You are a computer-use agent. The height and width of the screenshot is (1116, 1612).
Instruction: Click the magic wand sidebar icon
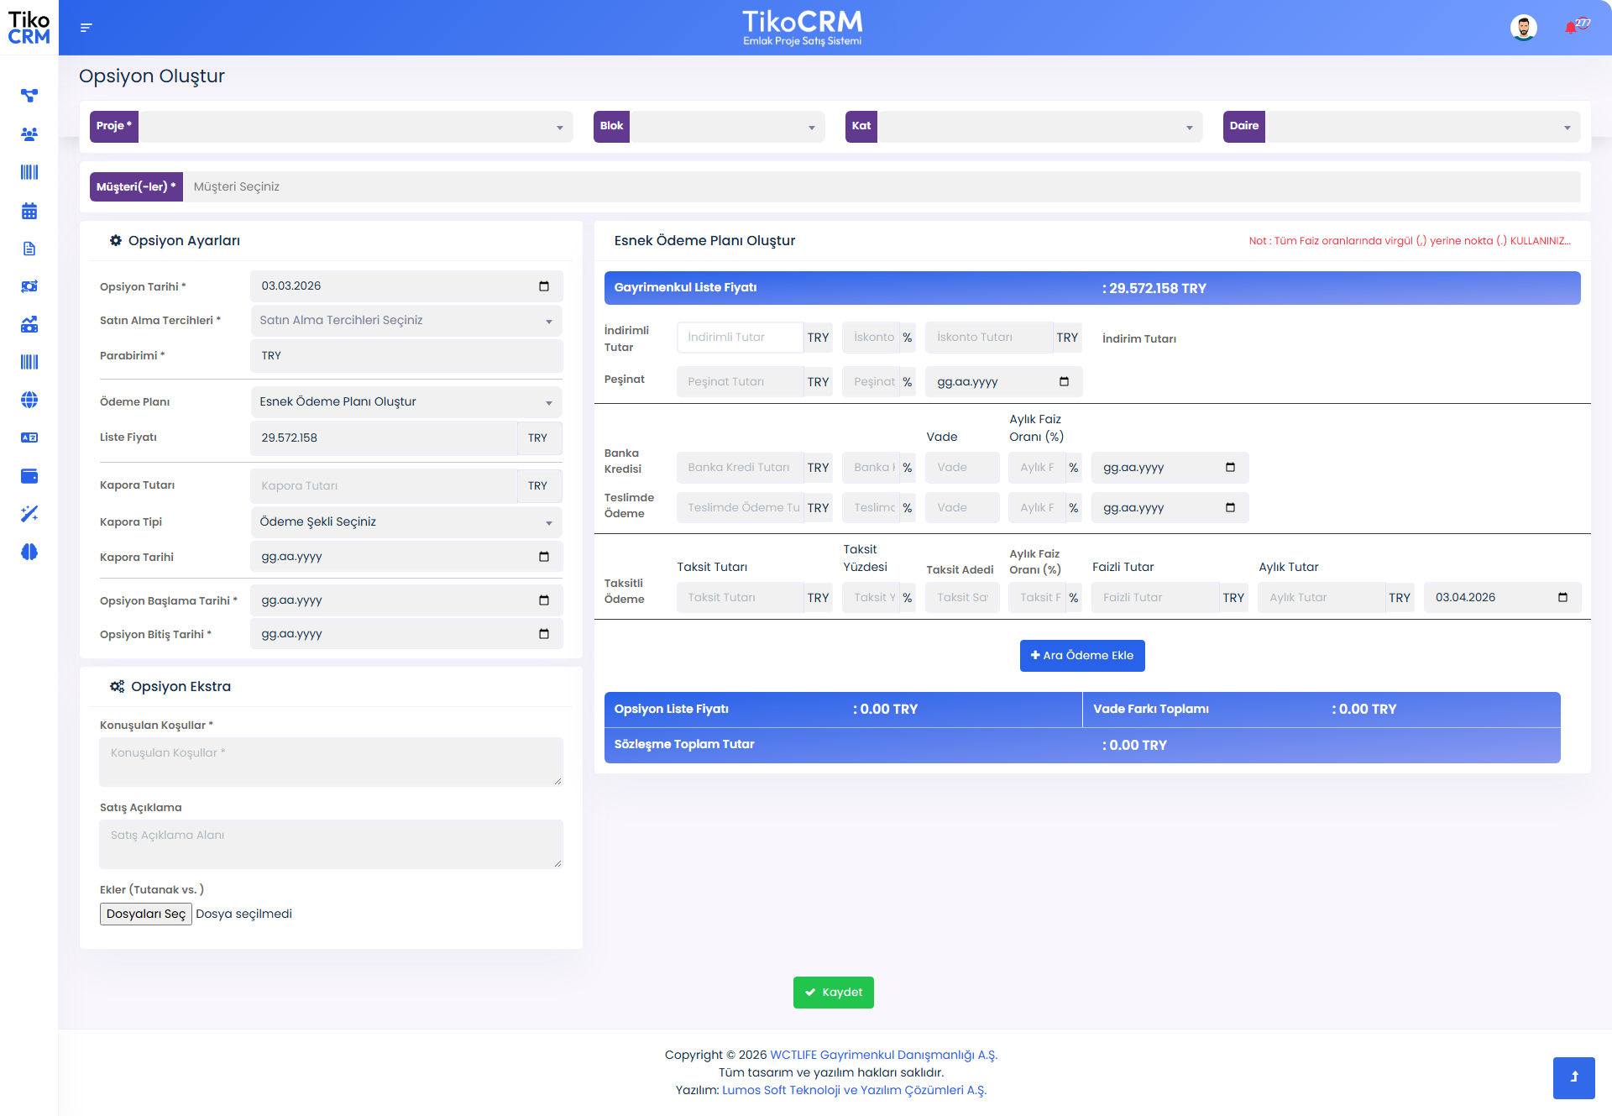click(x=29, y=514)
